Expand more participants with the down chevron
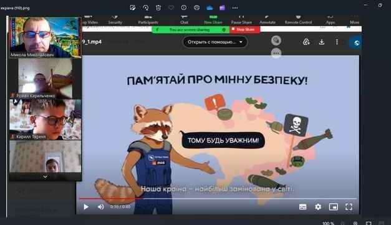Viewport: 391px width, 225px height. pyautogui.click(x=45, y=176)
